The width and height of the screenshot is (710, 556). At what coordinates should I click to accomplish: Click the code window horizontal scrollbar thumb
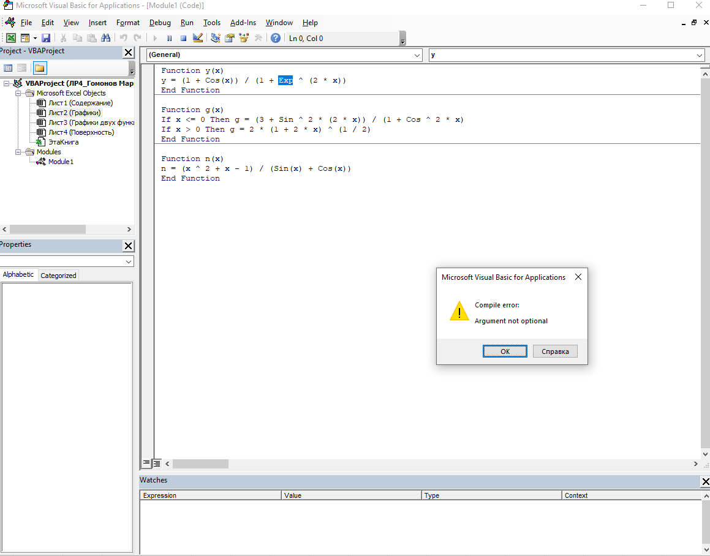[x=200, y=464]
